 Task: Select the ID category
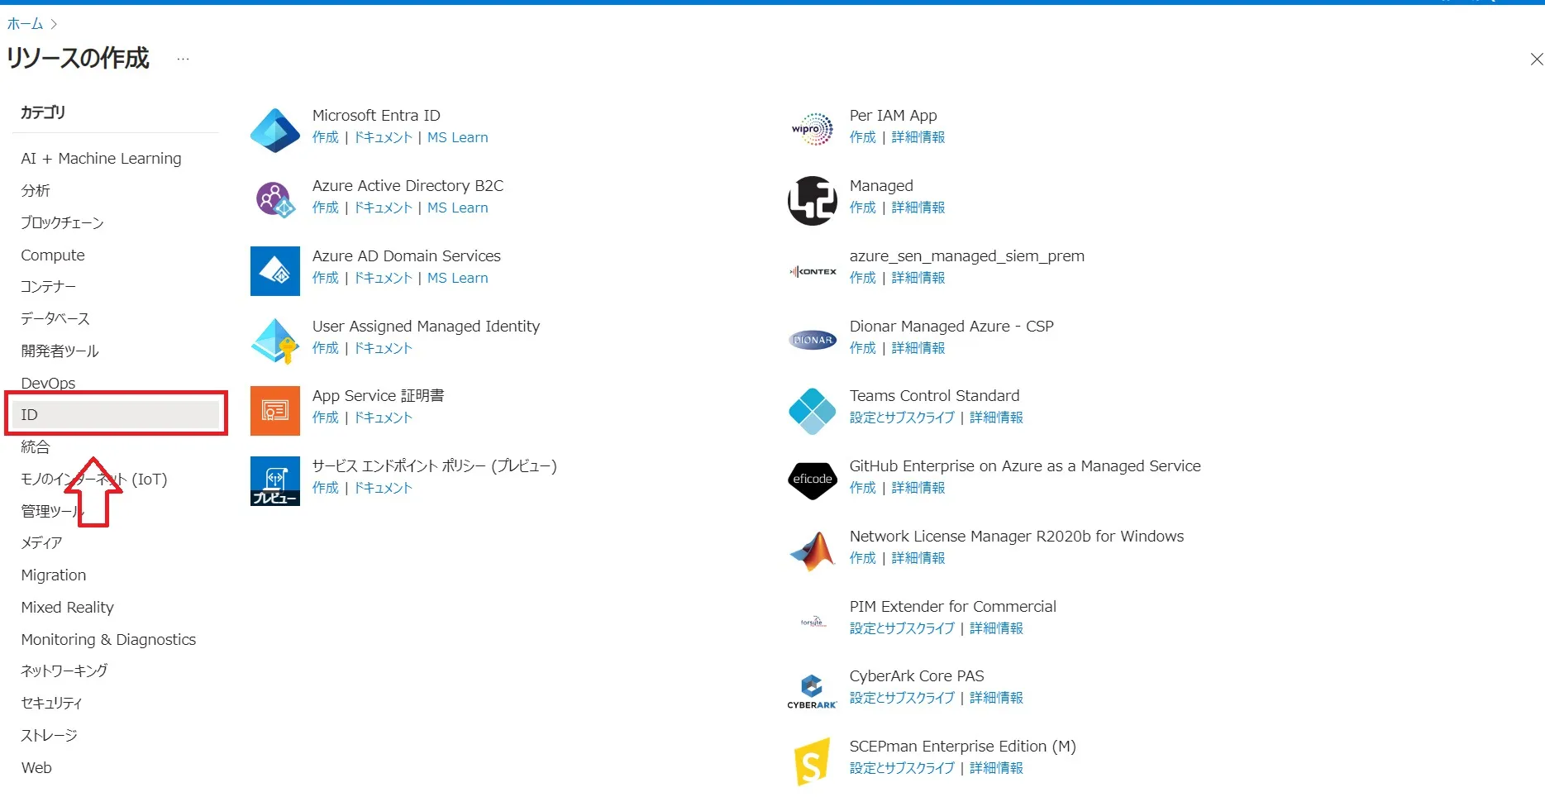[116, 414]
